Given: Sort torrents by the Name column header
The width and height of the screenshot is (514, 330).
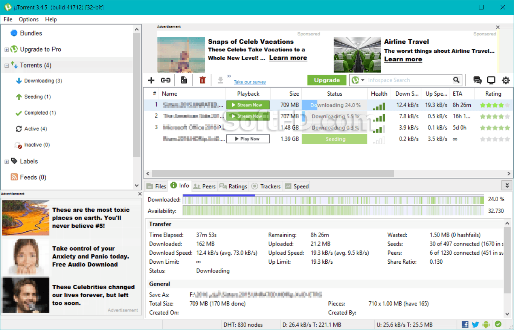Looking at the screenshot, I should coord(192,94).
